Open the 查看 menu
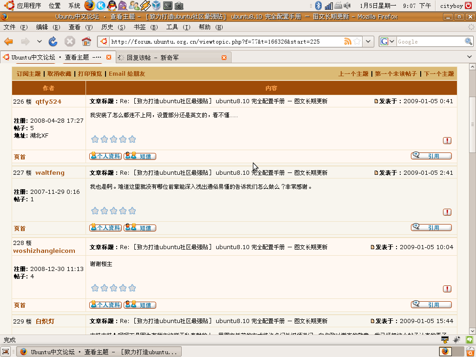This screenshot has height=357, width=476. 81,27
